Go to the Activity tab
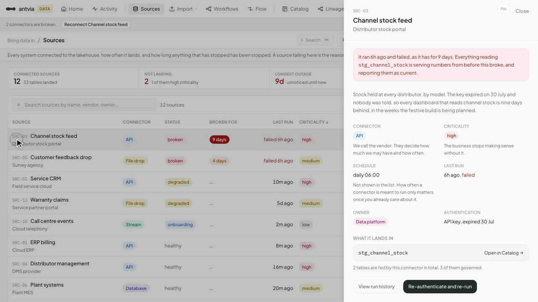 [x=105, y=9]
